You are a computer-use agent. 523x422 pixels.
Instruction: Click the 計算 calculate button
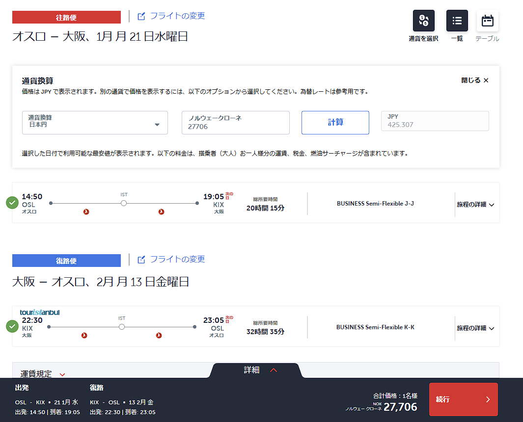pos(335,123)
